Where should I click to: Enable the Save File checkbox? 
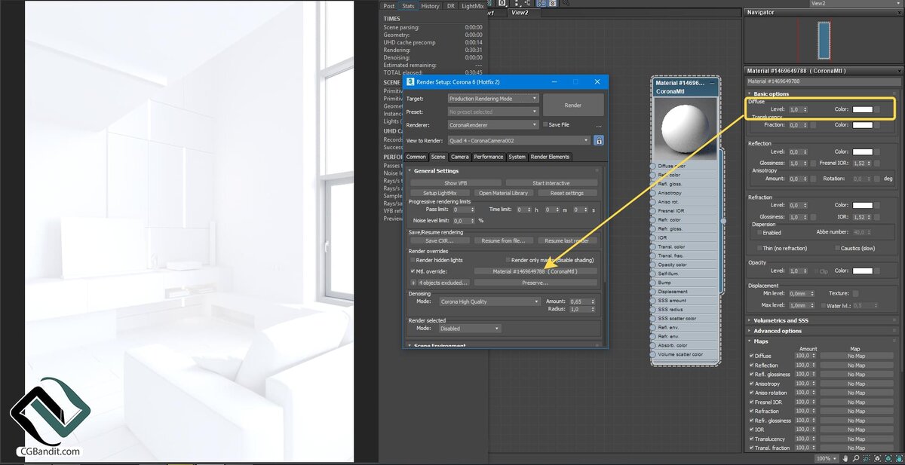(x=545, y=124)
